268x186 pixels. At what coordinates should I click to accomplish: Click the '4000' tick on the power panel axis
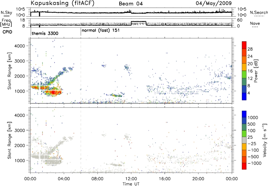(x=20, y=46)
